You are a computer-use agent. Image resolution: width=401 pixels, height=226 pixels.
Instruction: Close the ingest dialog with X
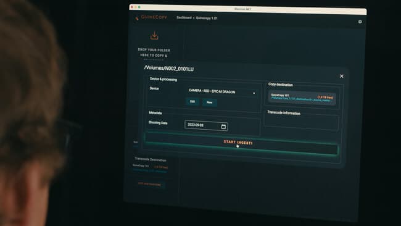coord(341,76)
